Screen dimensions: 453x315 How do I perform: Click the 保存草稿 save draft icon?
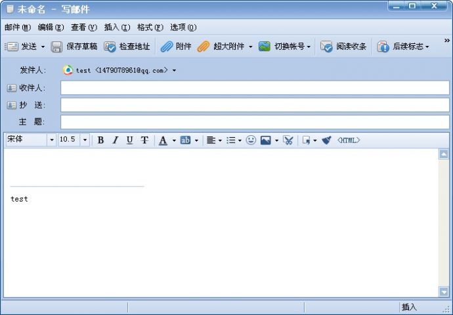coord(74,47)
